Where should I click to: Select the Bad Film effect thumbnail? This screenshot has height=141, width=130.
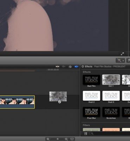(x=91, y=80)
